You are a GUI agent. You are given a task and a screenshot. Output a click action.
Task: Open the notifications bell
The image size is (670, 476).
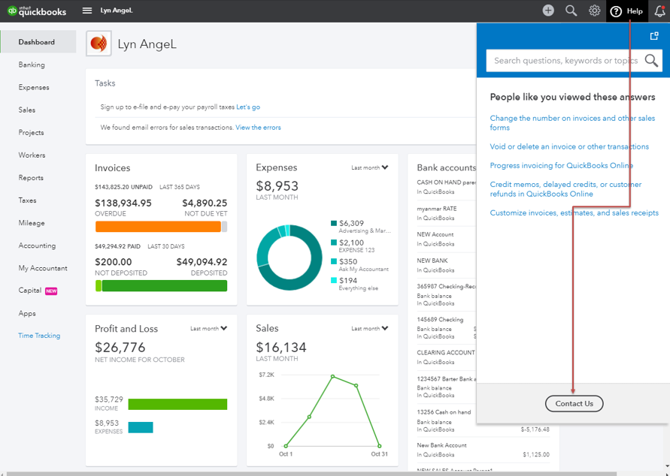pos(659,11)
